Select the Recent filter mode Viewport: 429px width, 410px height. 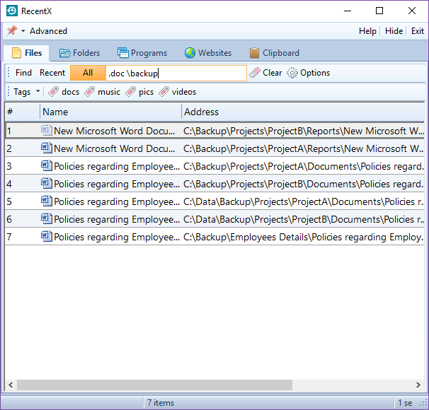click(x=52, y=73)
